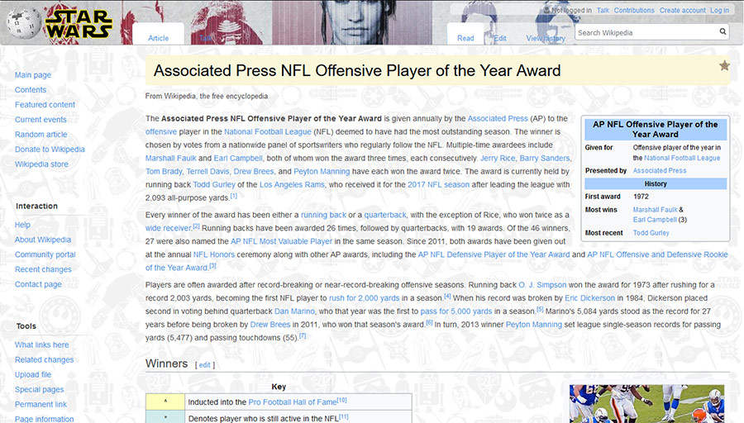Viewport: 744px width, 423px height.
Task: Open Dan Marino link
Action: pyautogui.click(x=294, y=312)
